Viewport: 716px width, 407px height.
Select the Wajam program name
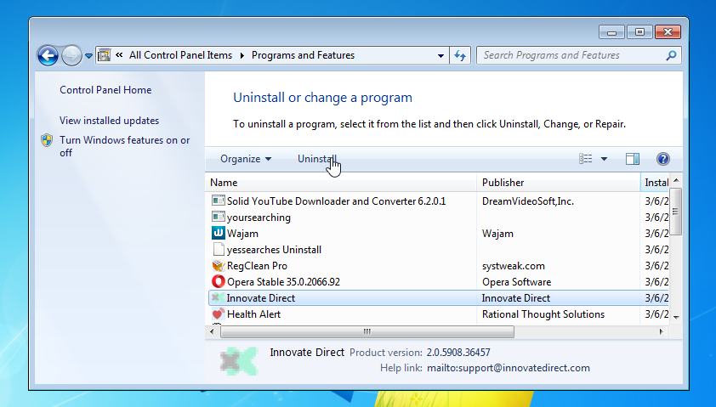242,234
